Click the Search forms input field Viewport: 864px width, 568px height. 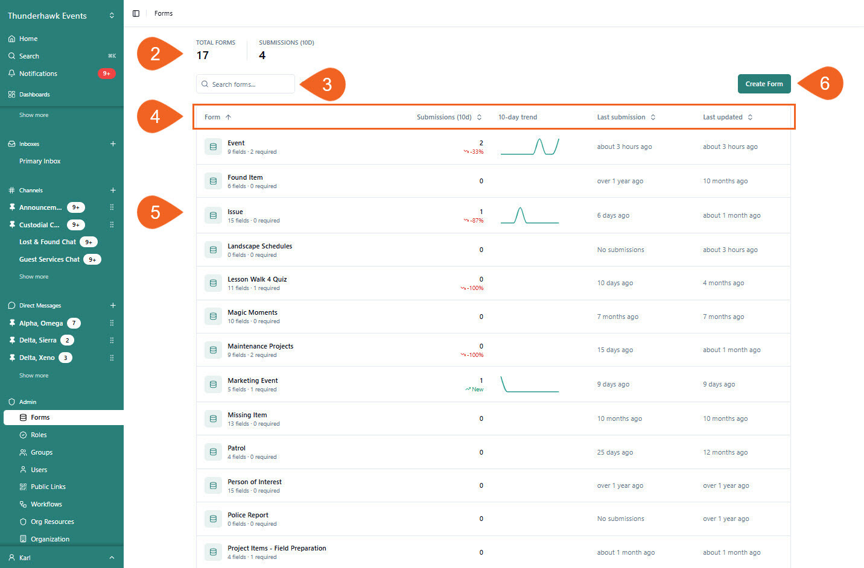coord(246,84)
